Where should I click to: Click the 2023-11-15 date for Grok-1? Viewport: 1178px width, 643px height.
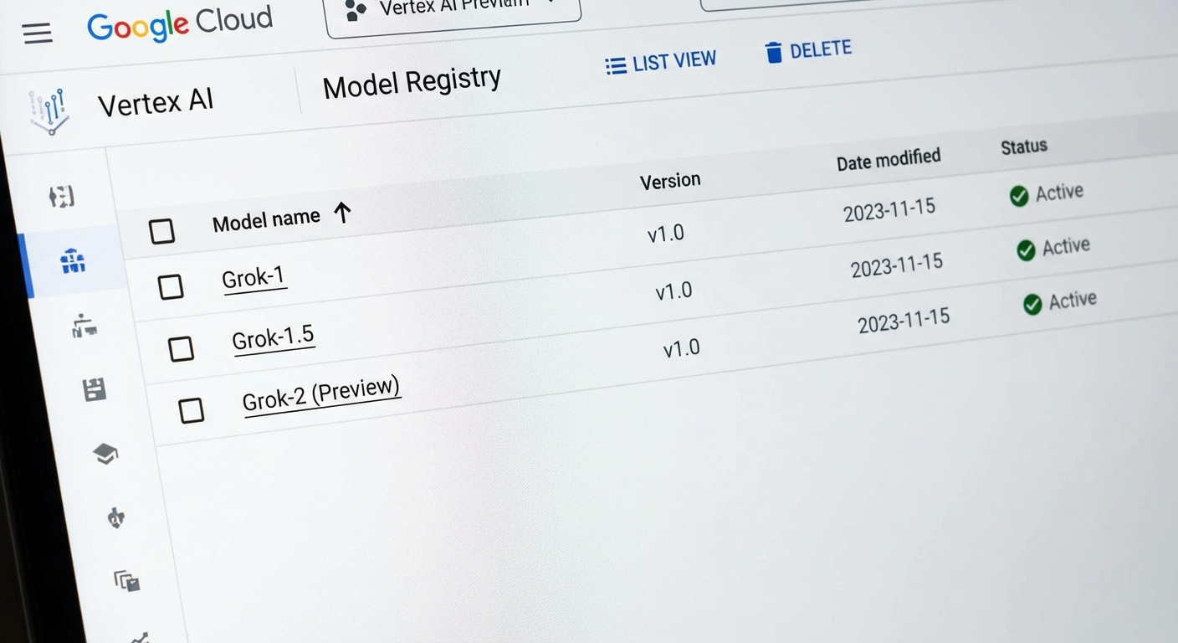coord(889,210)
